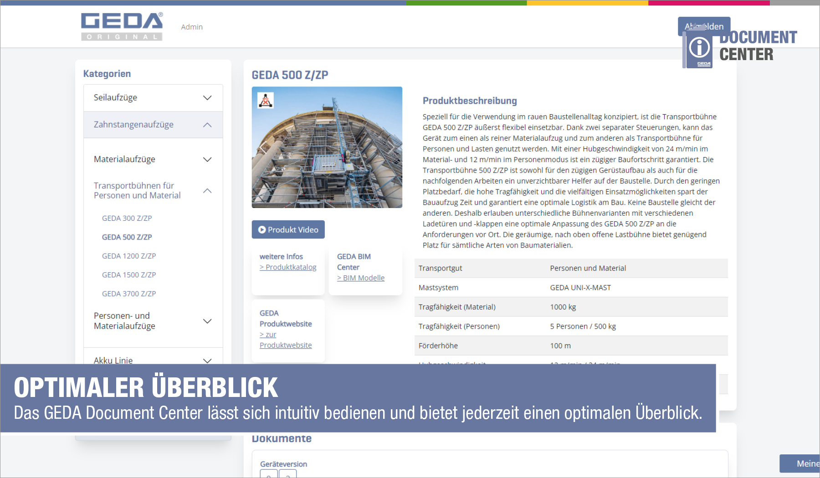This screenshot has width=820, height=478.
Task: Click the GEDA UNI-X-MAST value
Action: coord(580,288)
